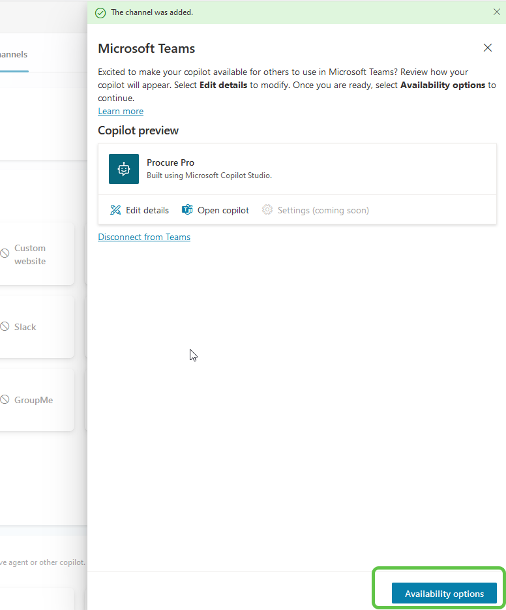Click the green success checkmark icon
The height and width of the screenshot is (610, 506).
100,12
